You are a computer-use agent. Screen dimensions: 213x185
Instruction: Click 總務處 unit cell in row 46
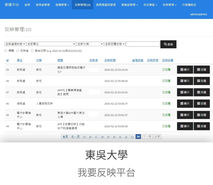pyautogui.click(x=21, y=104)
